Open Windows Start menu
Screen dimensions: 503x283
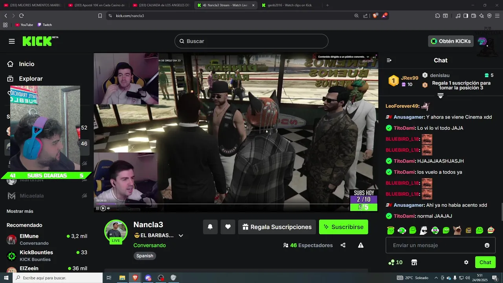pyautogui.click(x=6, y=278)
